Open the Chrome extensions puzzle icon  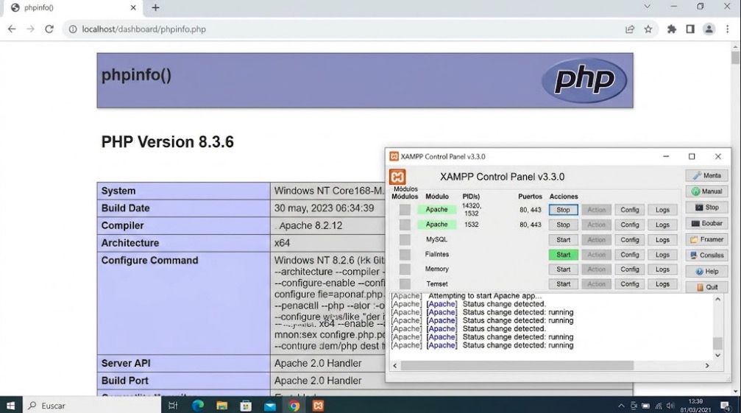point(672,29)
